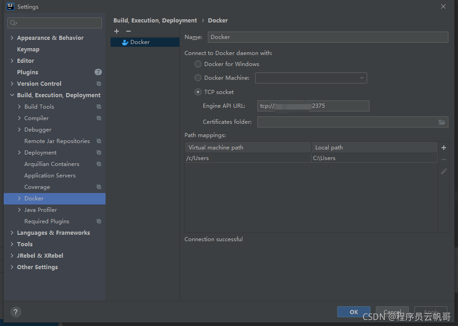Viewport: 458px width, 326px height.
Task: Click the Connection successful status text
Action: [x=213, y=239]
